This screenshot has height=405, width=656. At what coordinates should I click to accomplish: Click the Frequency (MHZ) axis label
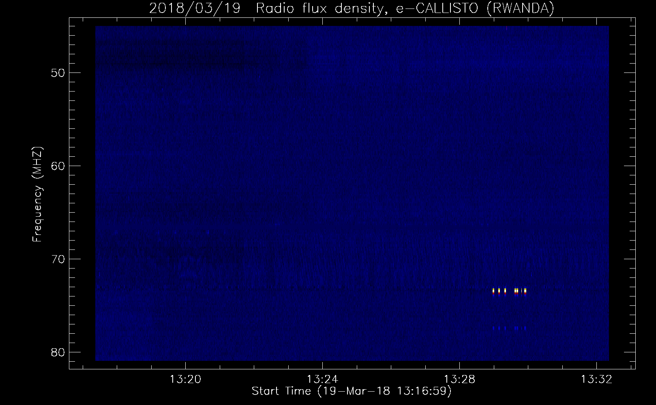38,194
